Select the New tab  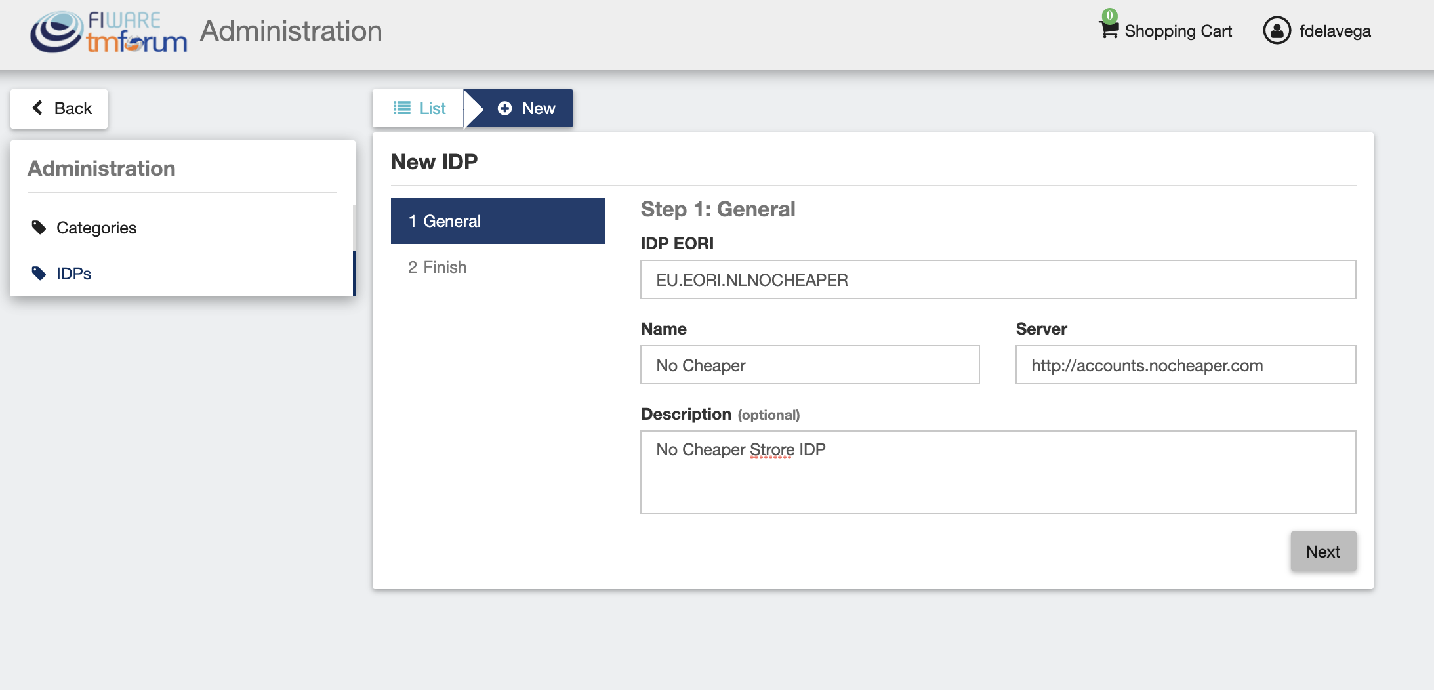pos(519,108)
